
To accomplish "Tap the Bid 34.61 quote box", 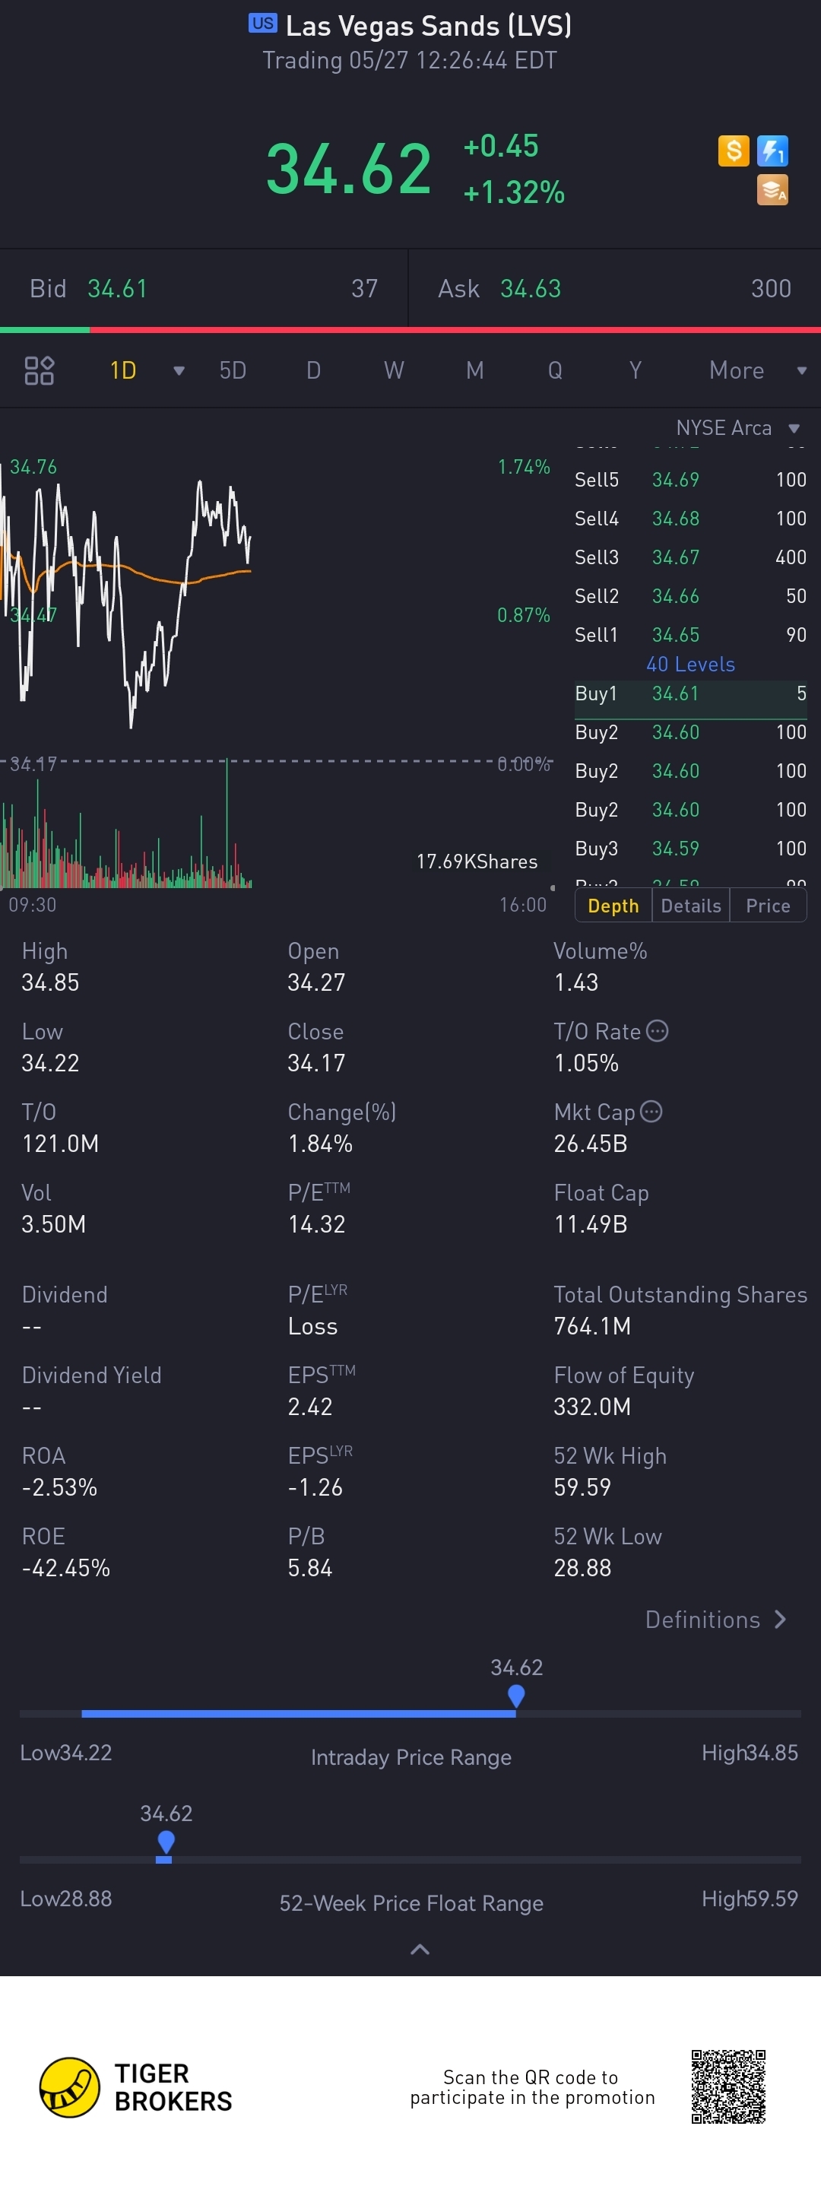I will coord(204,288).
